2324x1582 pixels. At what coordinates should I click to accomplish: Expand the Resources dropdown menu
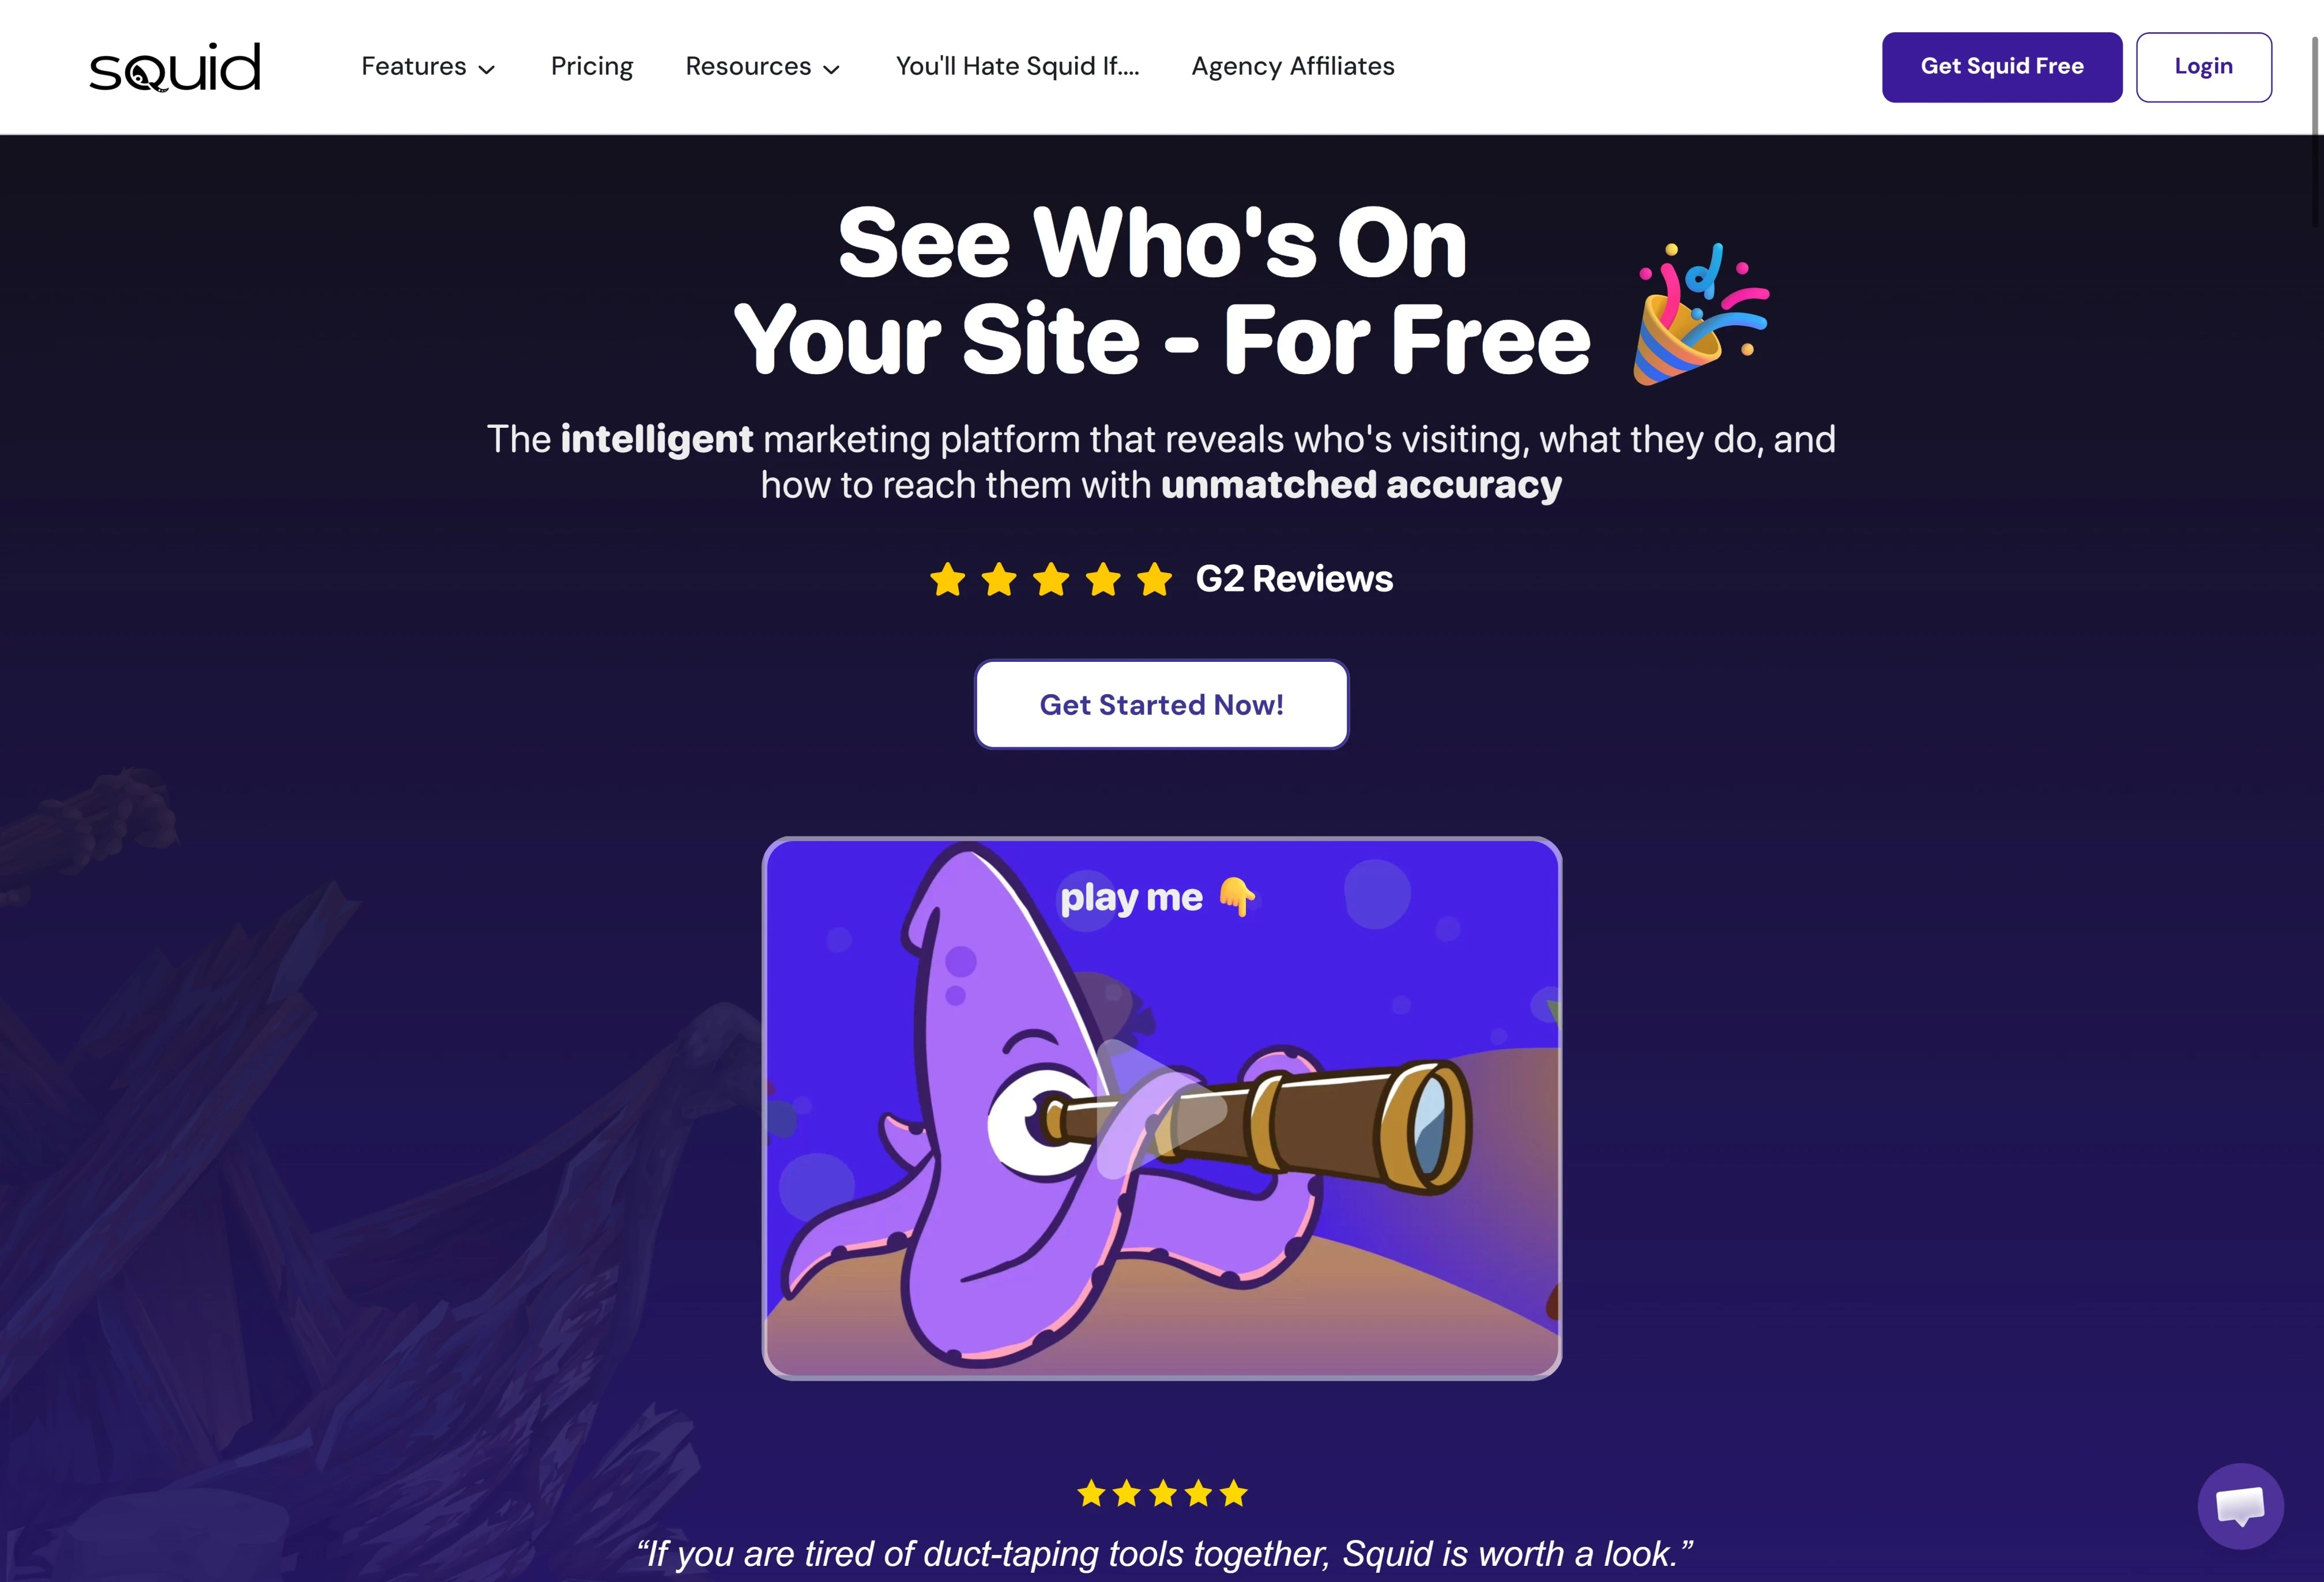pyautogui.click(x=762, y=66)
